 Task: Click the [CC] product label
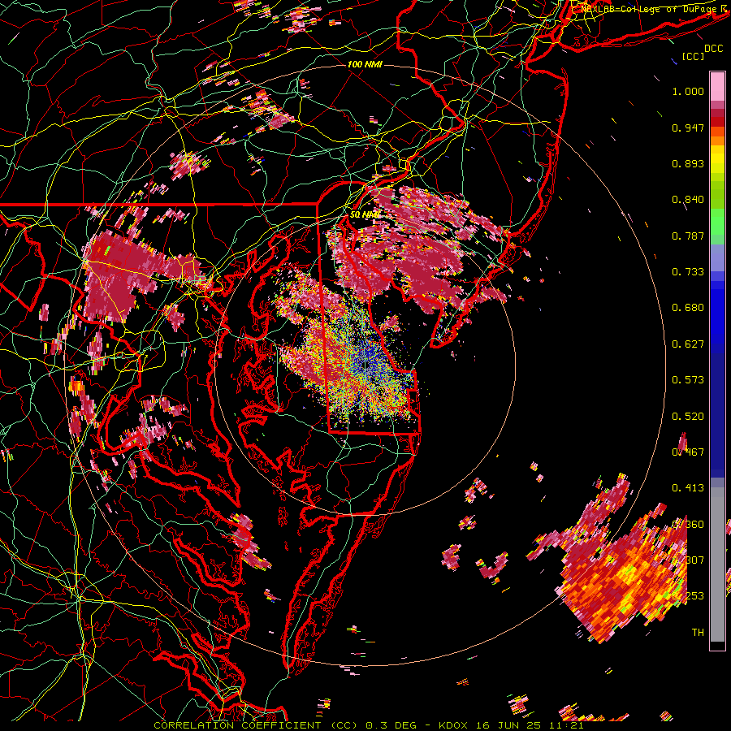694,56
